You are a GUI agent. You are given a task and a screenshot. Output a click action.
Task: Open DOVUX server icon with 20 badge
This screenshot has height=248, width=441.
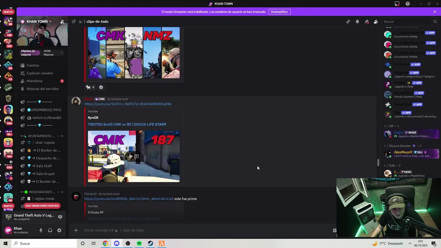coord(8,65)
